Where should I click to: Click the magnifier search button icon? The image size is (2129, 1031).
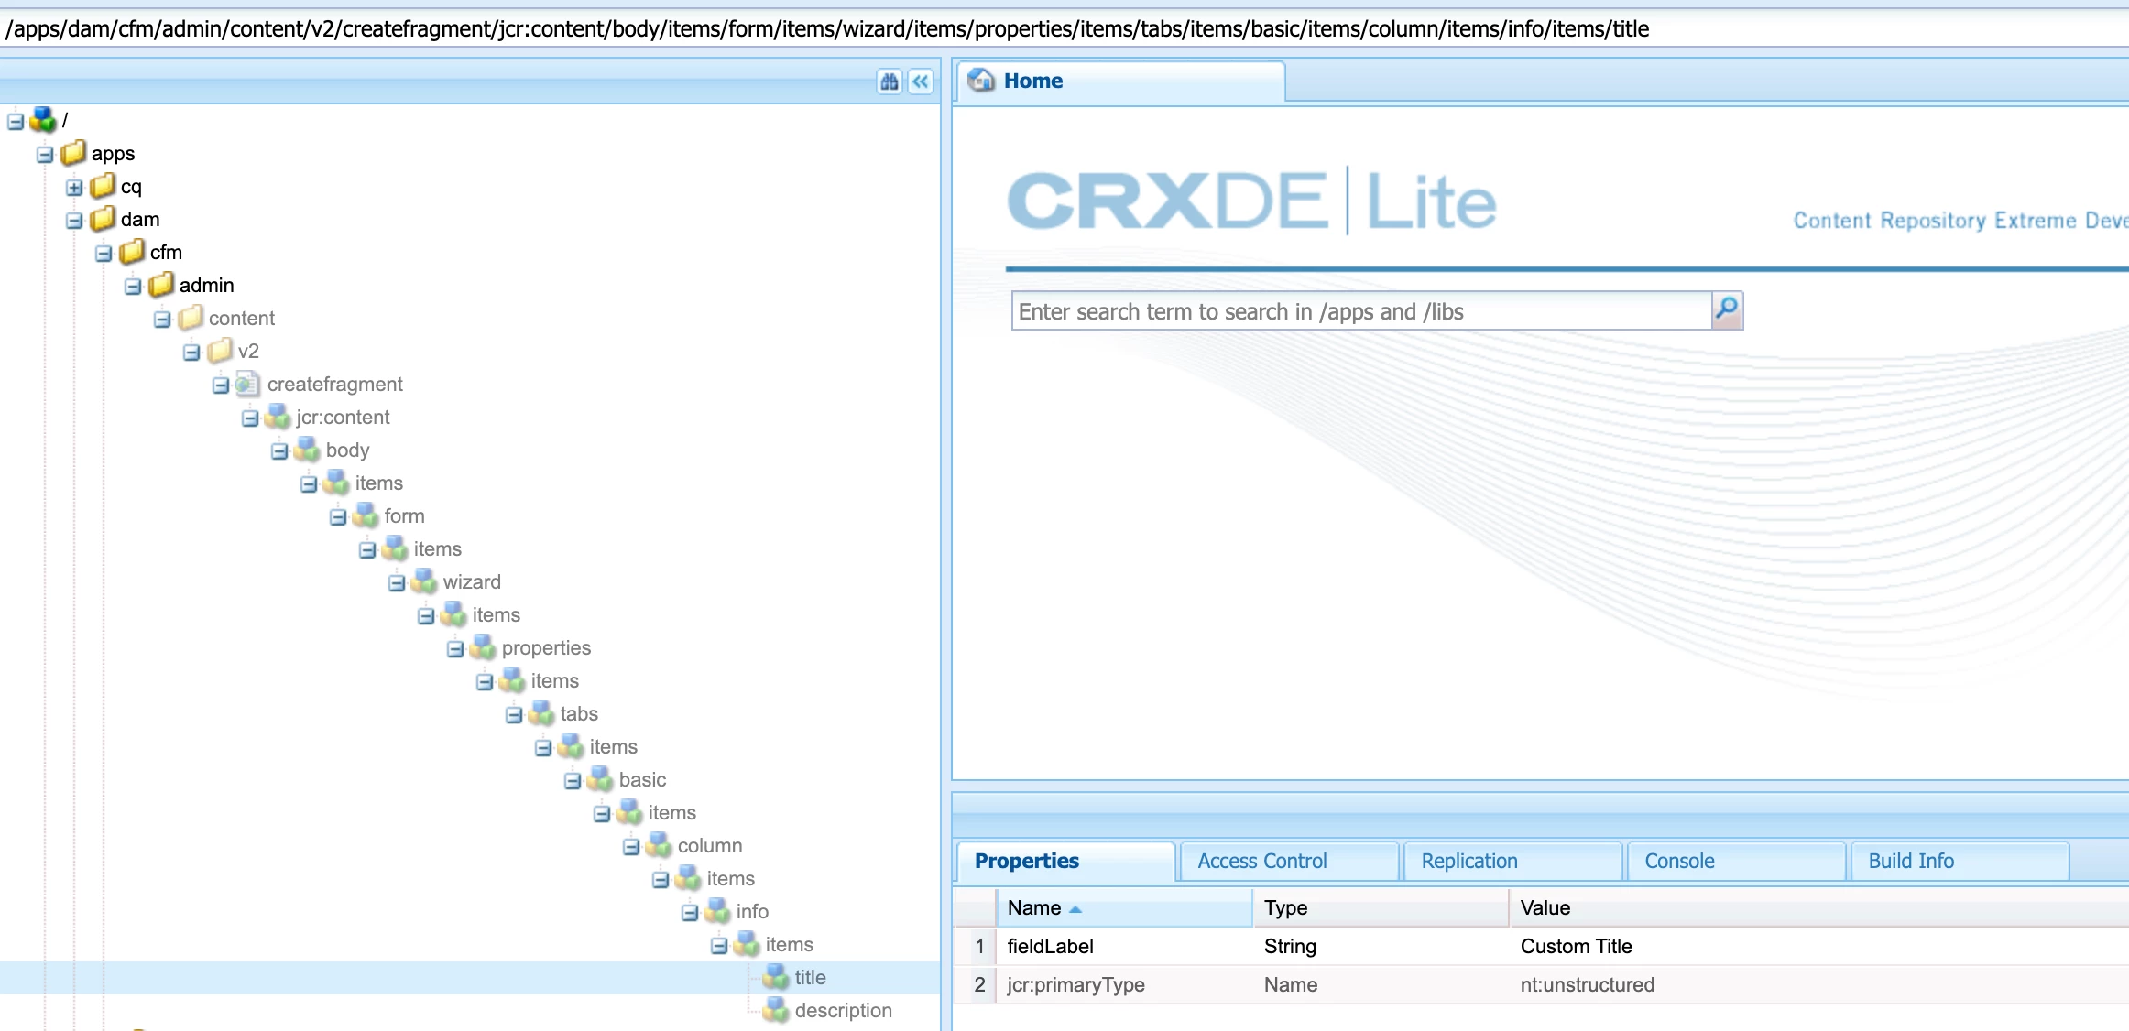pos(1726,310)
